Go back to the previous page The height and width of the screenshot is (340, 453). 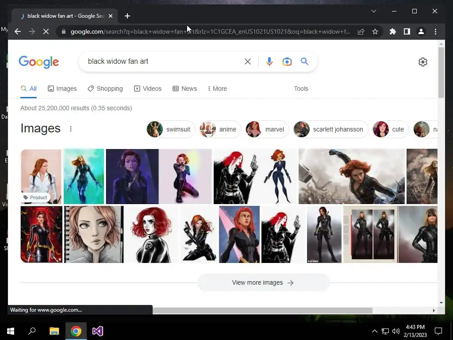pyautogui.click(x=18, y=31)
